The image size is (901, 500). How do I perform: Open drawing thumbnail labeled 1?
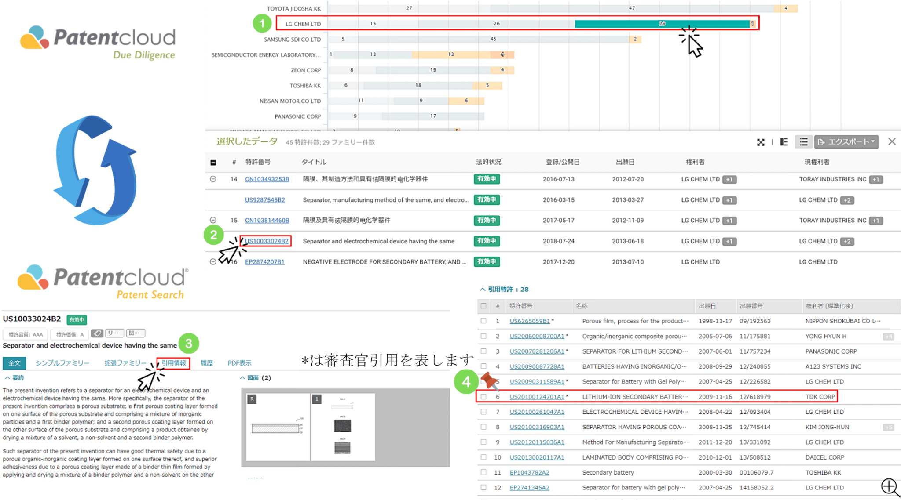click(x=343, y=427)
